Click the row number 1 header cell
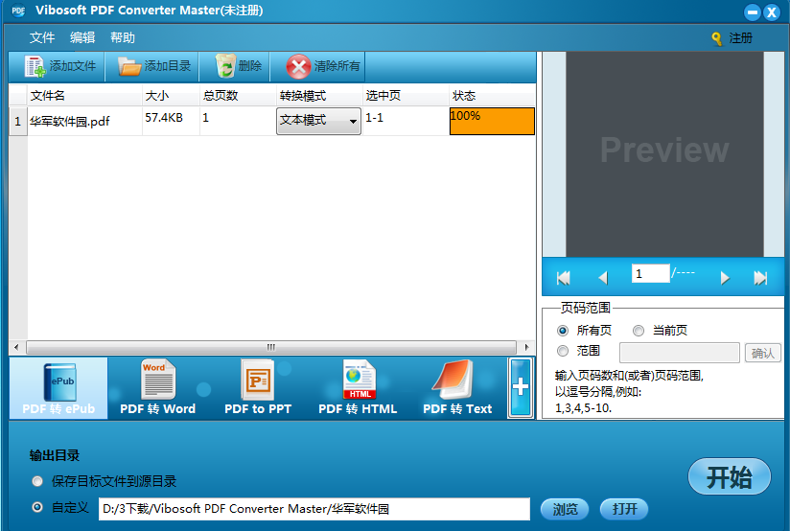Image resolution: width=790 pixels, height=531 pixels. pyautogui.click(x=17, y=121)
